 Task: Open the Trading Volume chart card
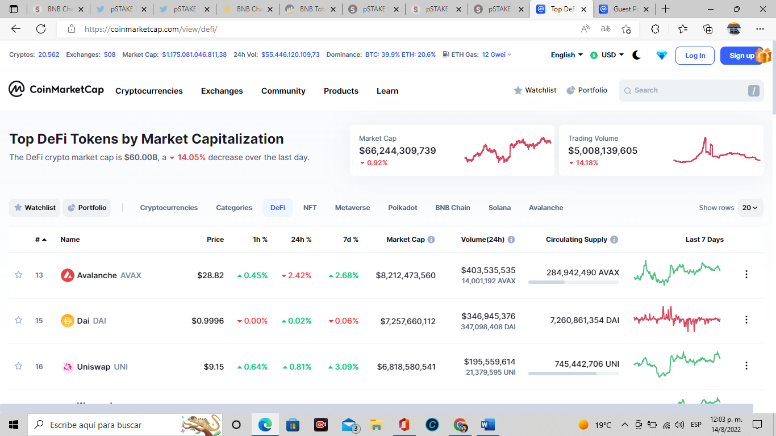(x=661, y=150)
